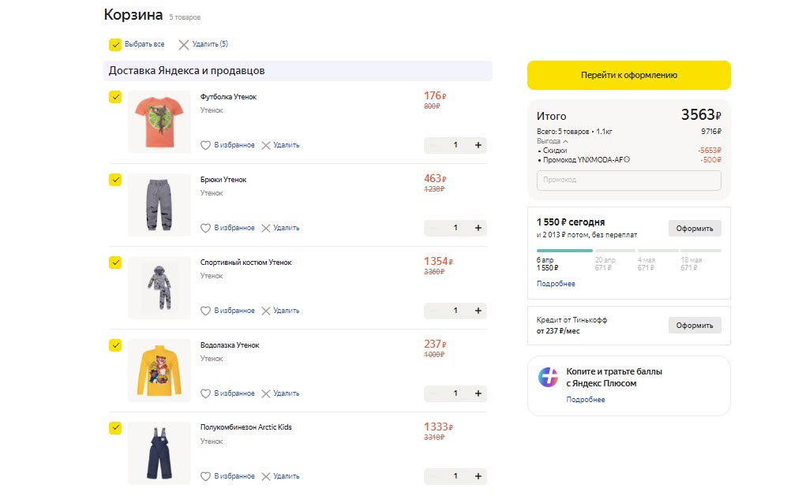Increase quantity of Спортивный костюм Утенок
Viewport: 787px width, 503px height.
tap(478, 311)
